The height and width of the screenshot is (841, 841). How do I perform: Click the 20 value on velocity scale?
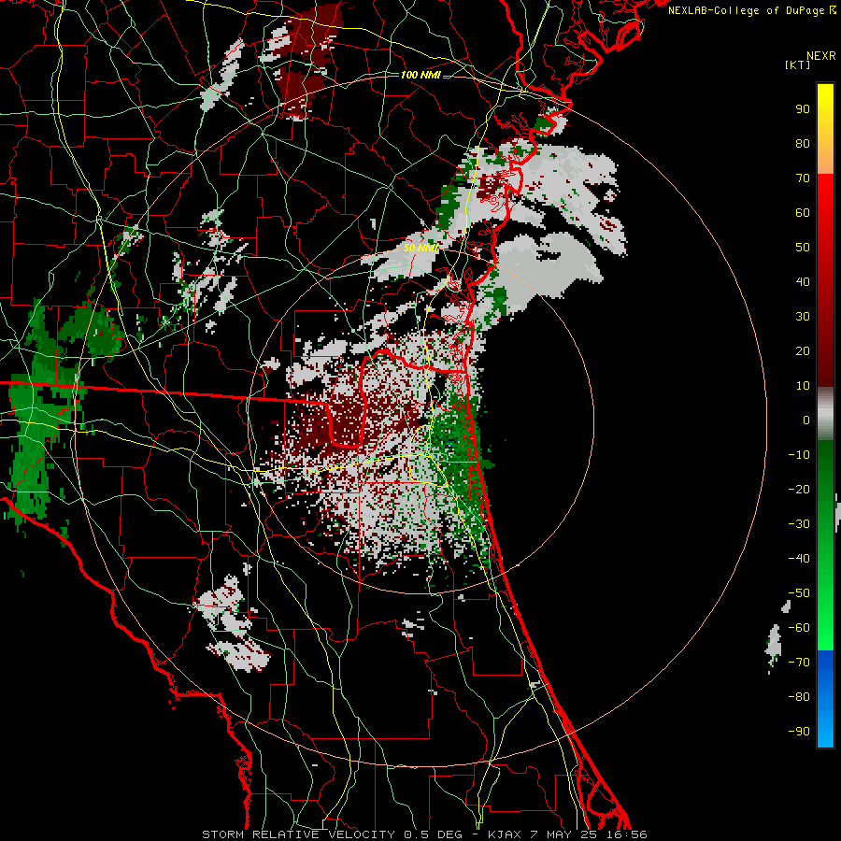pyautogui.click(x=803, y=350)
